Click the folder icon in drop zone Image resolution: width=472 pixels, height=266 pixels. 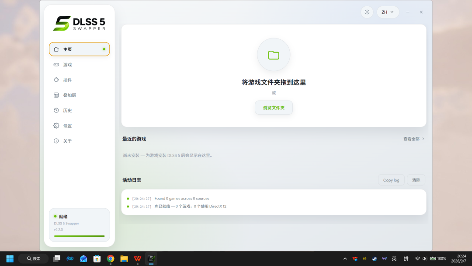point(274,55)
